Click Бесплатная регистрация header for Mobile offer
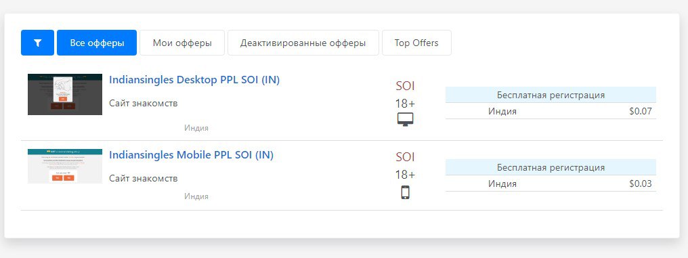The width and height of the screenshot is (688, 258). click(551, 167)
